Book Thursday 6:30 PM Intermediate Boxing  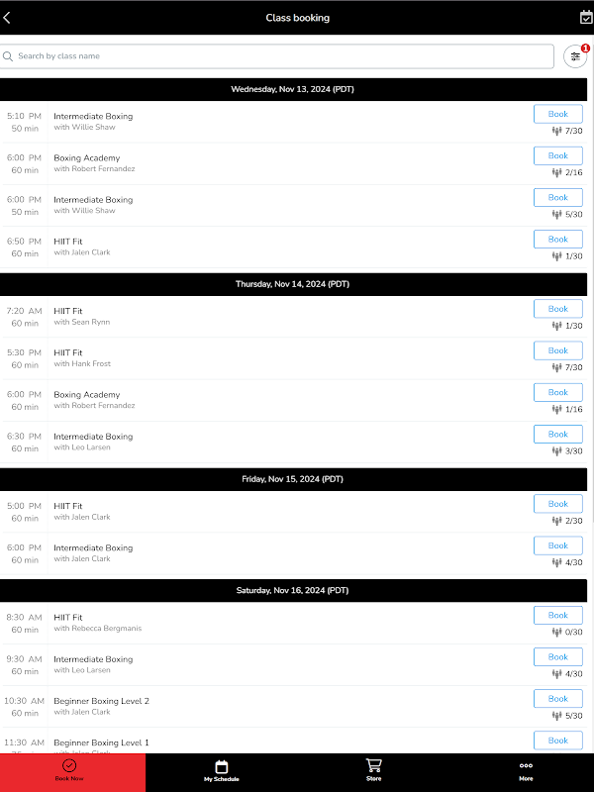[x=558, y=434]
